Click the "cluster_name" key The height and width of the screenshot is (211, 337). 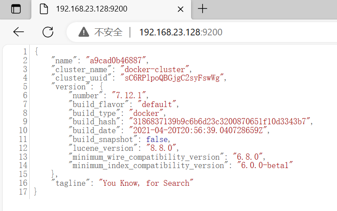(82, 69)
